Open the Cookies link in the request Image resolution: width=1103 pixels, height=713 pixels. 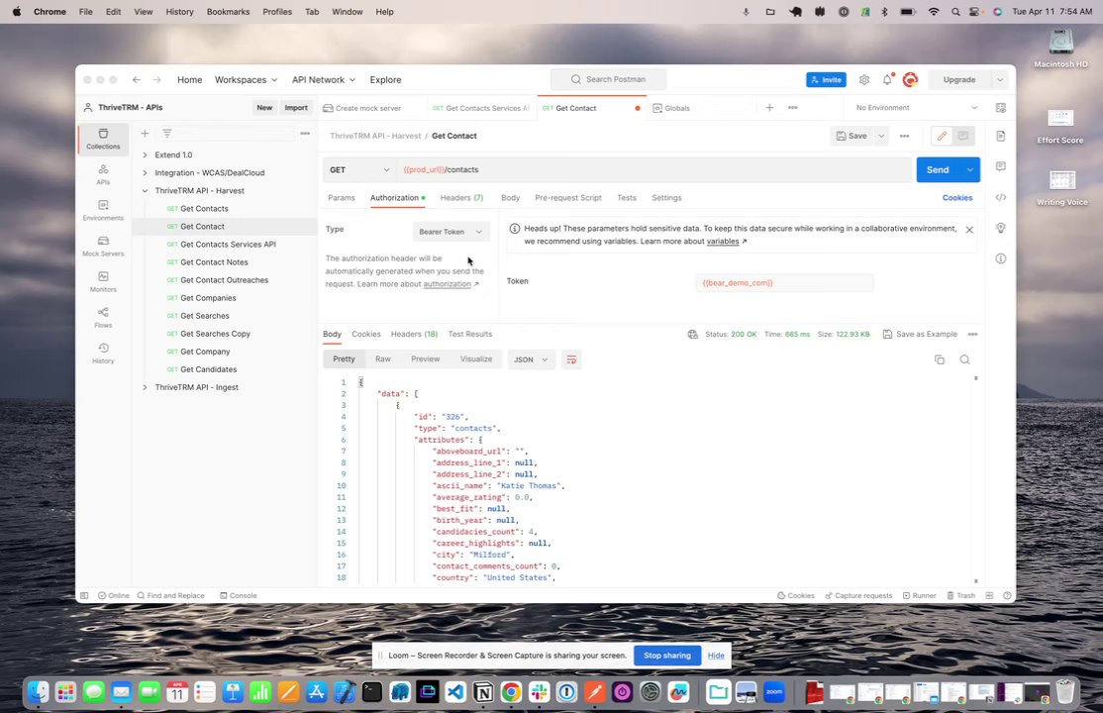coord(956,198)
